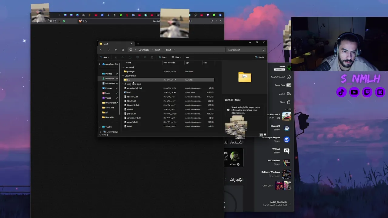Click the browser reload icon in background window
The width and height of the screenshot is (388, 218).
click(212, 21)
